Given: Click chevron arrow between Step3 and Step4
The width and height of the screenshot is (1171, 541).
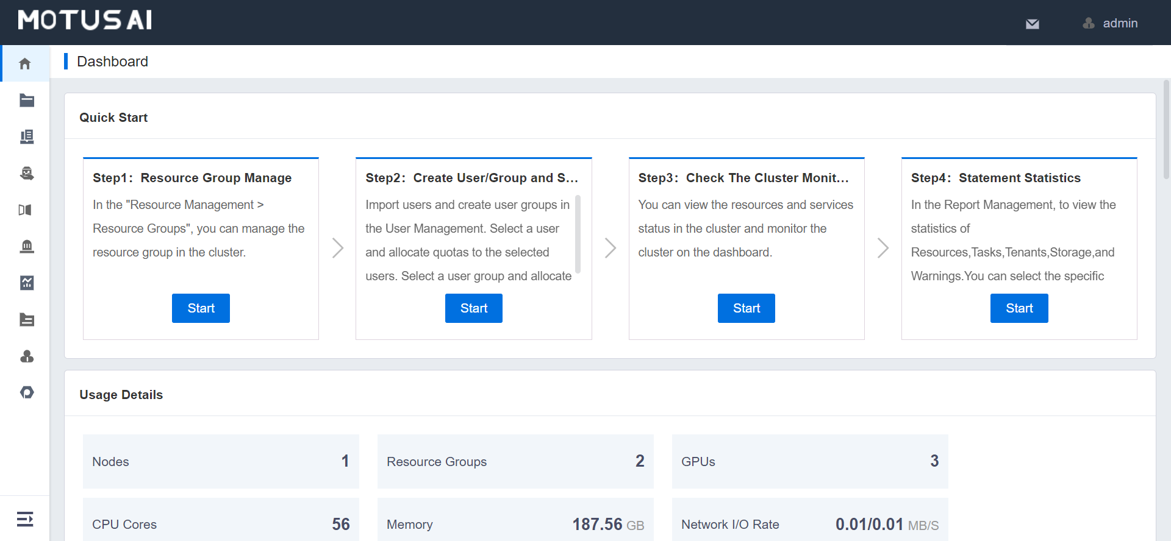Looking at the screenshot, I should (x=883, y=248).
